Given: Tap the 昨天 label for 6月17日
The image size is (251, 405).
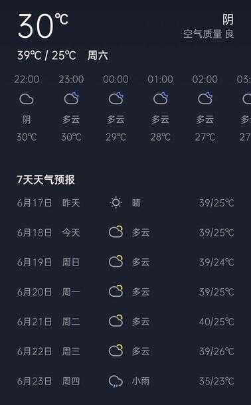Looking at the screenshot, I should (71, 203).
